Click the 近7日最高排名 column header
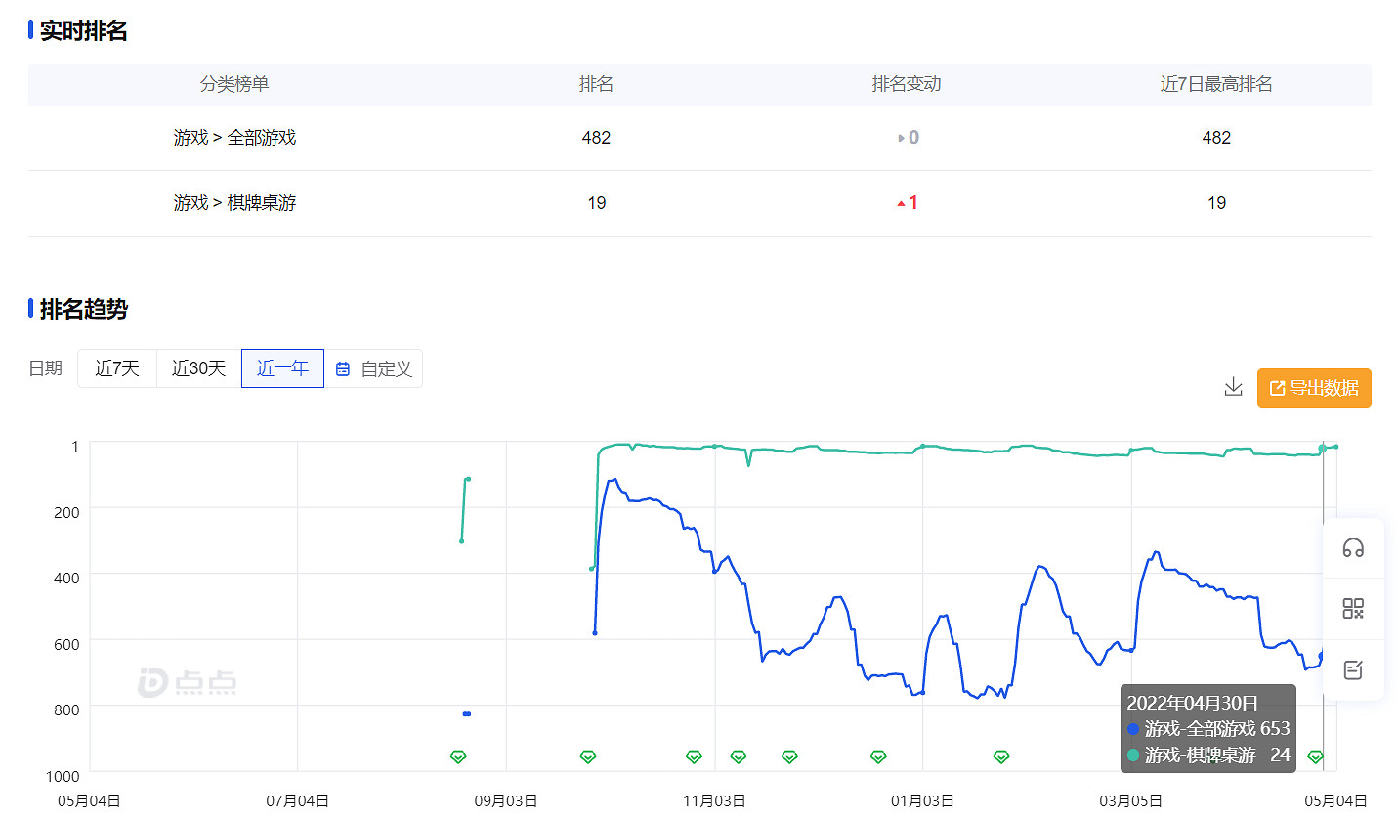1397x818 pixels. 1215,84
